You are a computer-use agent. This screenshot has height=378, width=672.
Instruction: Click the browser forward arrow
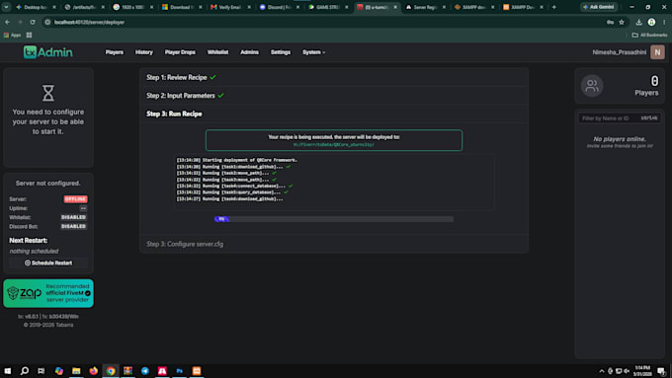pos(20,22)
